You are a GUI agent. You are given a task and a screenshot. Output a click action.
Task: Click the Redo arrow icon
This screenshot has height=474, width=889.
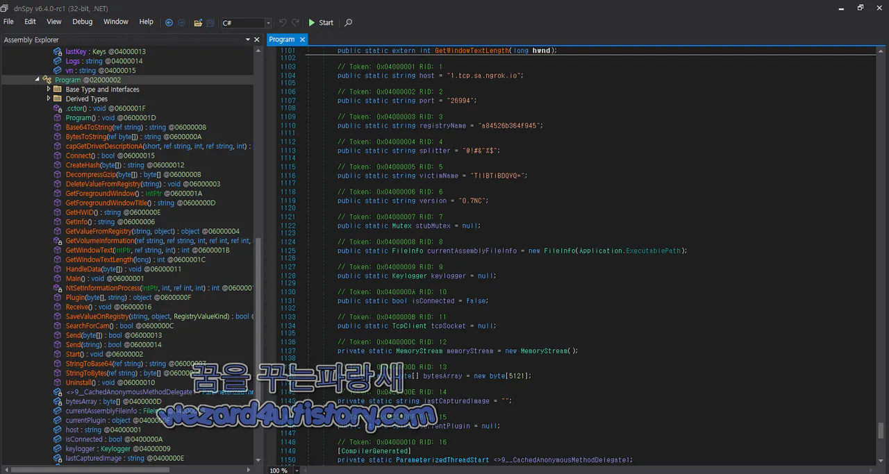point(295,22)
